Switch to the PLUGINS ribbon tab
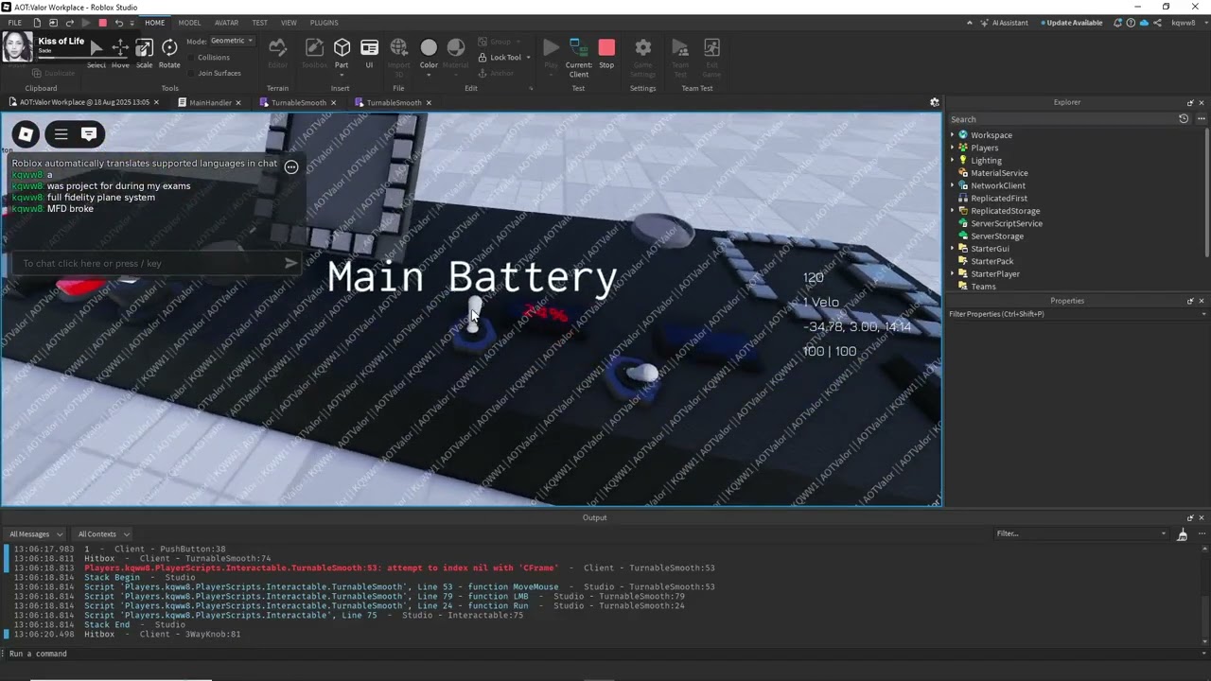 click(x=325, y=23)
